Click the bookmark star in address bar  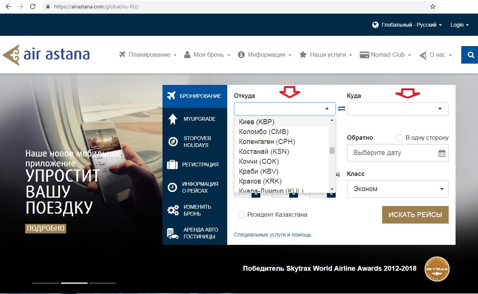tap(432, 6)
